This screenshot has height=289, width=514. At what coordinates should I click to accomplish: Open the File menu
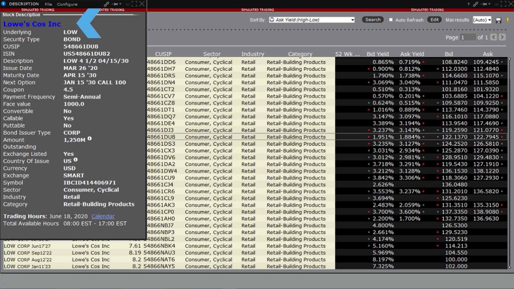click(x=48, y=4)
